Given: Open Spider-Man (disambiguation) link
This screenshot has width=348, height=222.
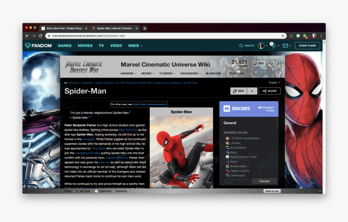Looking at the screenshot, I should 150,104.
